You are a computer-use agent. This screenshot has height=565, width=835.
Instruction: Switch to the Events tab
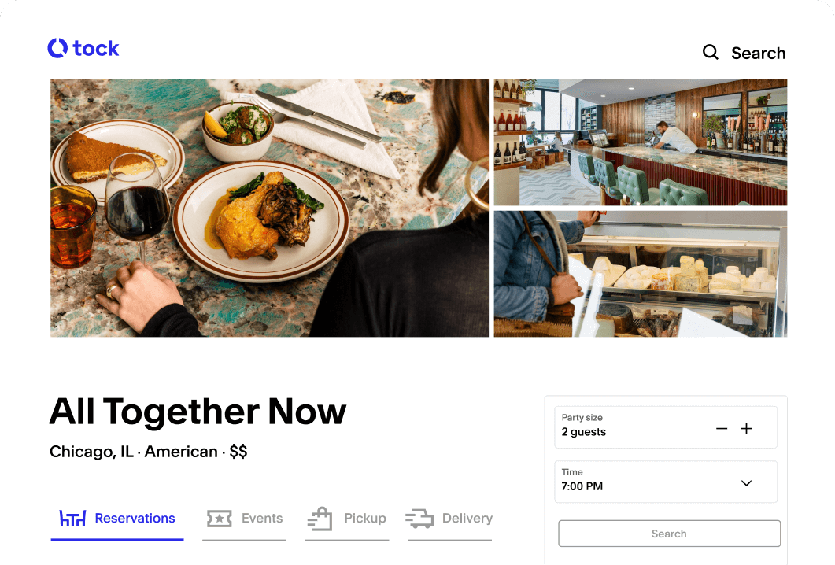(245, 519)
